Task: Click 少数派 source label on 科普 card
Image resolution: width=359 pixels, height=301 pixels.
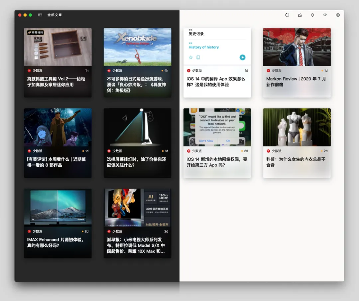Action: point(277,151)
